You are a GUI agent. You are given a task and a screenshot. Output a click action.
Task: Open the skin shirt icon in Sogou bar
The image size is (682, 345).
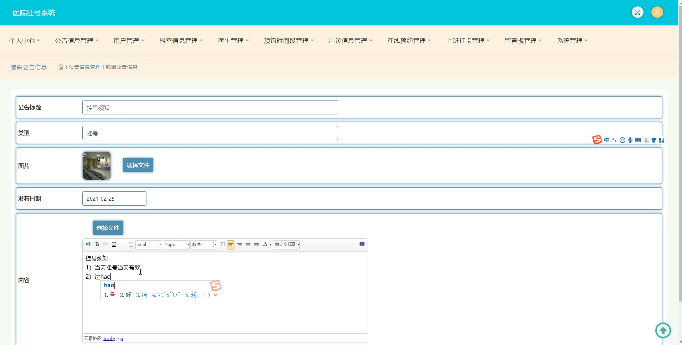point(654,140)
